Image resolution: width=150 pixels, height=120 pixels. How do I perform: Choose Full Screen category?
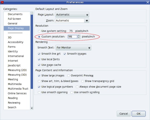[14, 19]
